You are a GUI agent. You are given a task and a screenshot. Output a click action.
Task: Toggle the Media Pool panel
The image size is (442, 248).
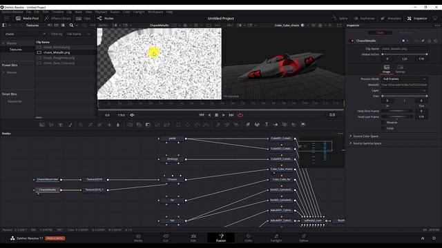pyautogui.click(x=27, y=19)
